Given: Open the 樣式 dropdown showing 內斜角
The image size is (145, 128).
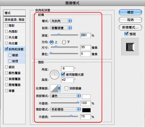Looking at the screenshot, I should point(61,21).
